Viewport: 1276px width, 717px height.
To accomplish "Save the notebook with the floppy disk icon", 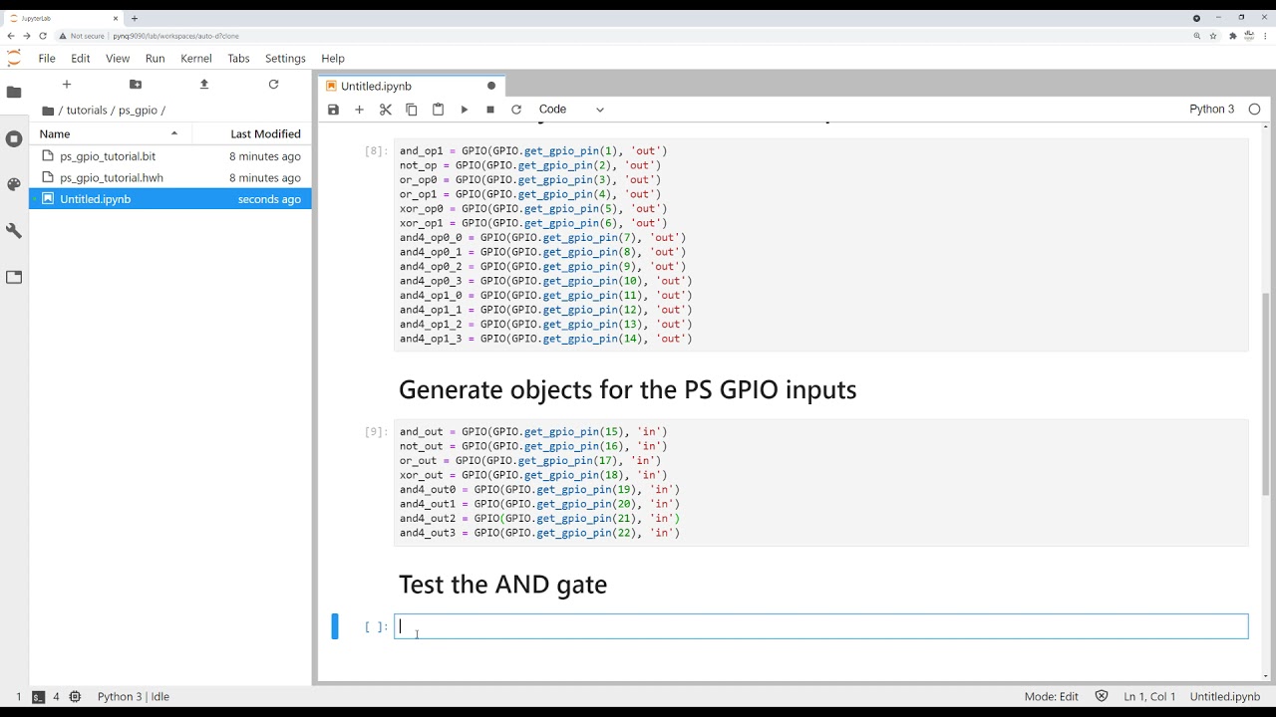I will point(333,110).
